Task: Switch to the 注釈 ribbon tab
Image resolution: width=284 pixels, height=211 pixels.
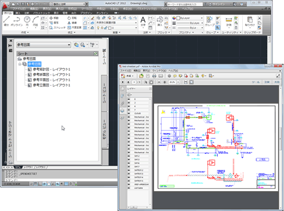Action: click(27, 13)
